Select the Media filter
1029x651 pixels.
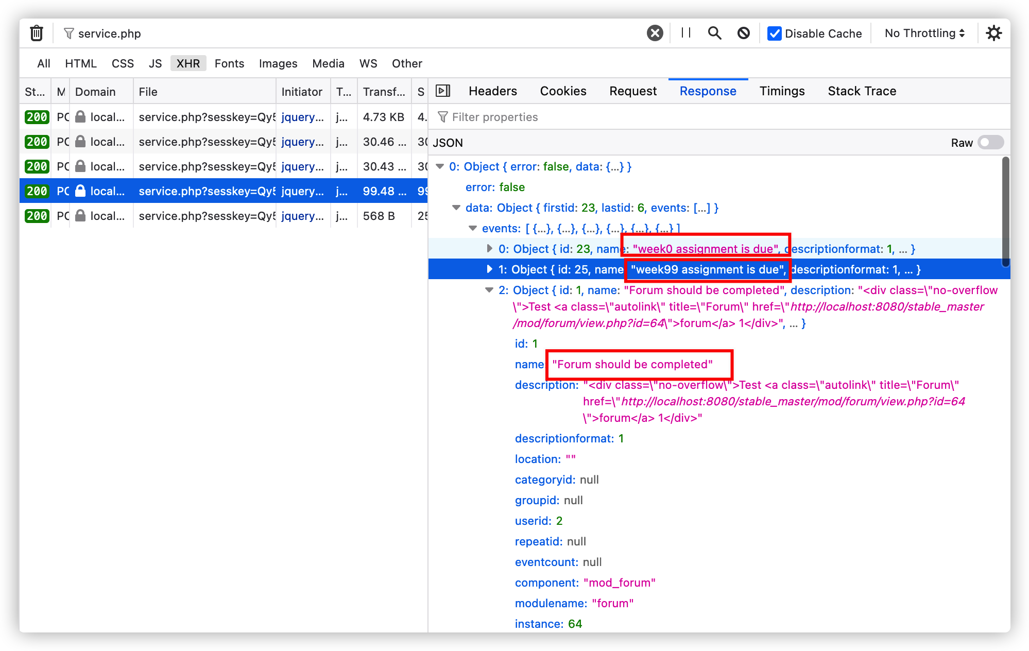coord(328,63)
